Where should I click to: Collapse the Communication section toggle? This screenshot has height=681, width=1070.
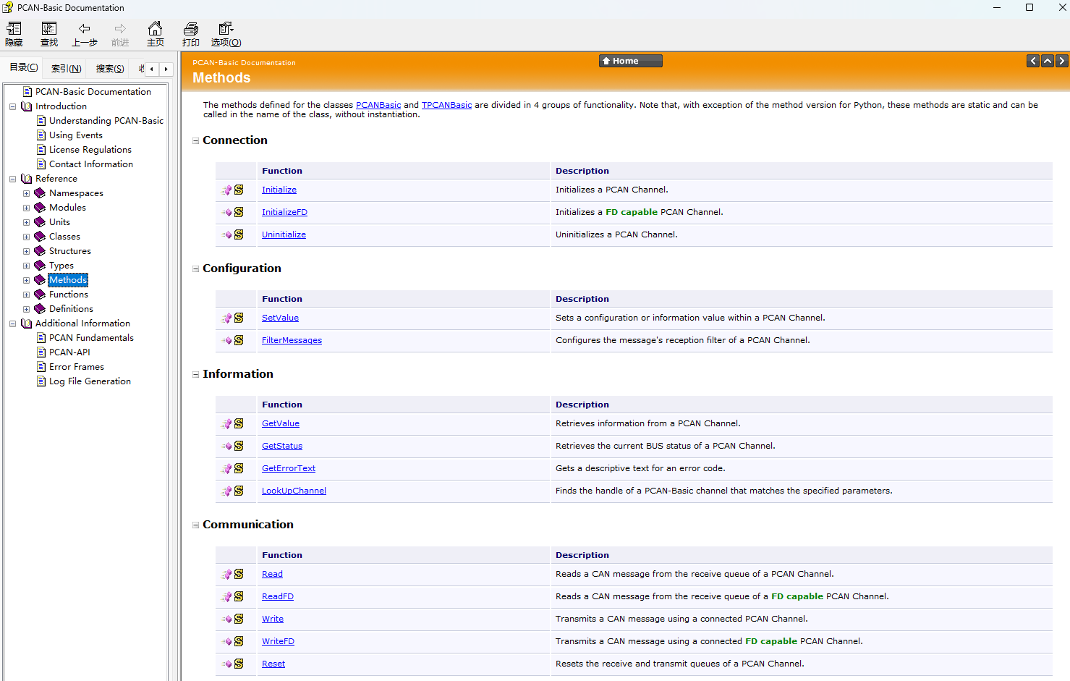(x=195, y=525)
